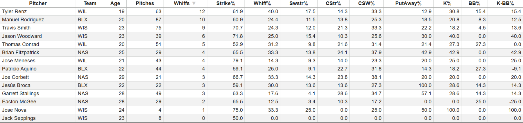523x123 pixels.
Task: Sort by PutAway% column header
Action: [x=408, y=3]
